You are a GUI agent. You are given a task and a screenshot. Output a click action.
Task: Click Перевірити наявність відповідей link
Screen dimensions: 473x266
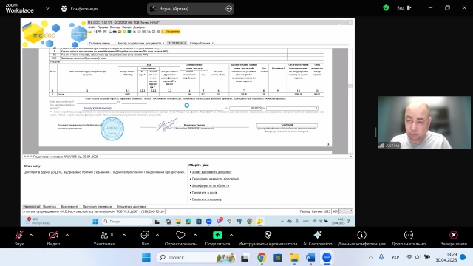[x=215, y=179]
